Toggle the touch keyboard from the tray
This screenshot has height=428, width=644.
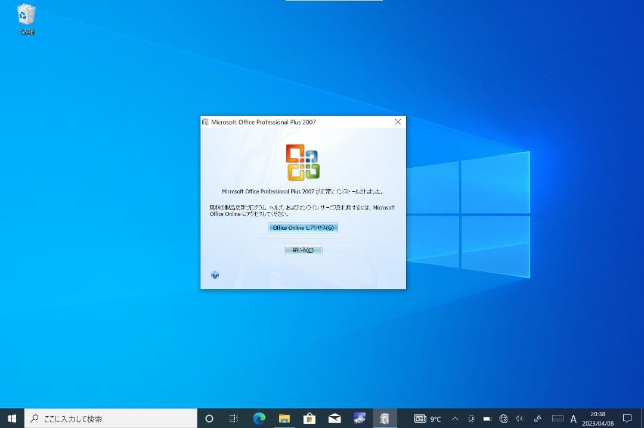click(557, 418)
